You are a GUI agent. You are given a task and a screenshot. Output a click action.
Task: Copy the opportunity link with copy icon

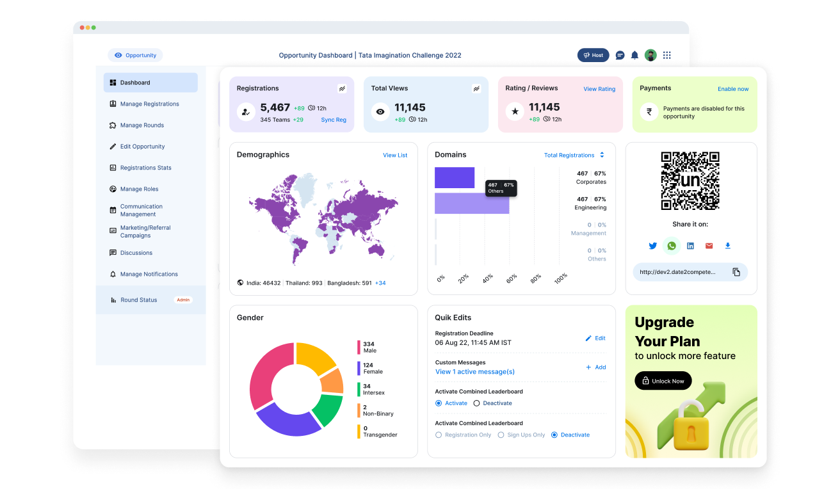pos(736,272)
